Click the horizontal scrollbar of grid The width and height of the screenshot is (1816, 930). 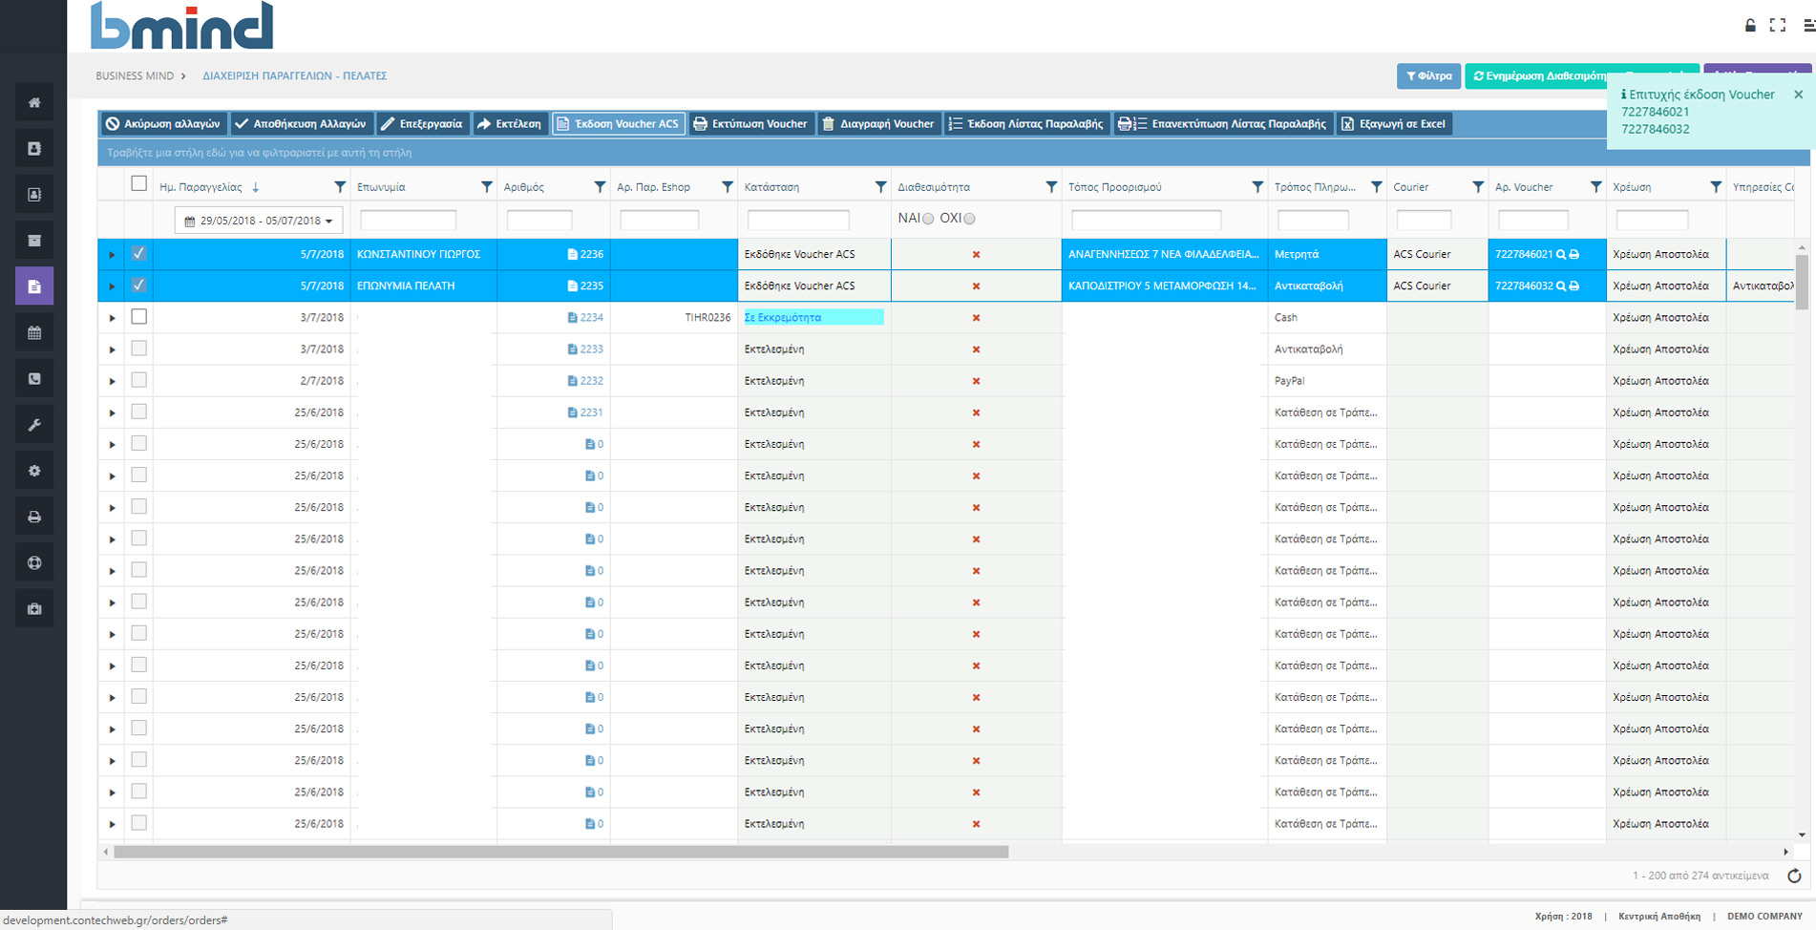[561, 852]
